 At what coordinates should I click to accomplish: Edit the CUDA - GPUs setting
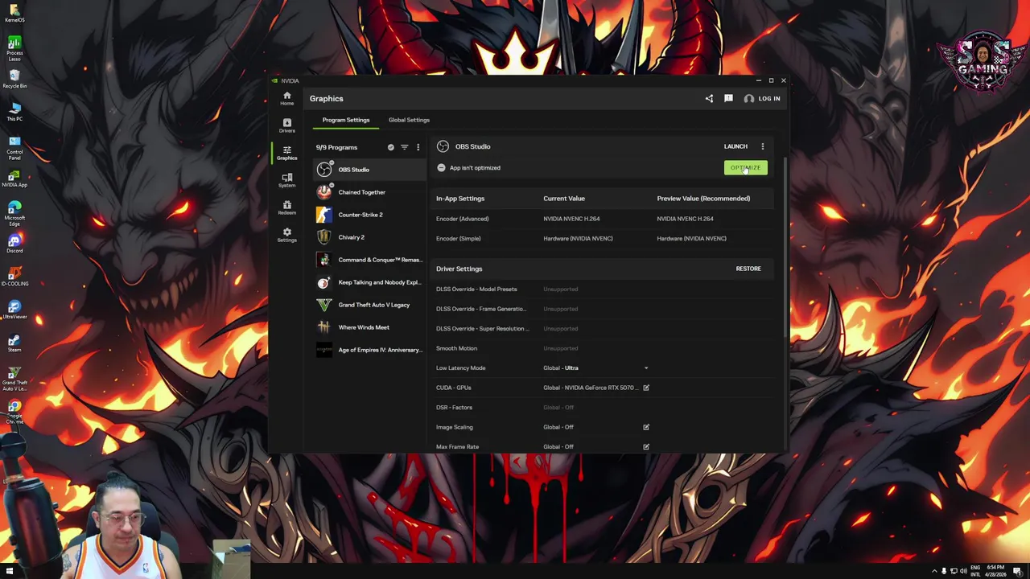click(x=645, y=388)
